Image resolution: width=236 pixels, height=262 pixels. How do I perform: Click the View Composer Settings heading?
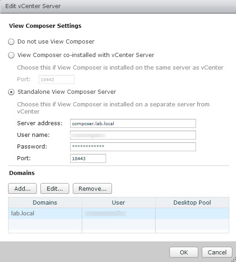point(45,26)
